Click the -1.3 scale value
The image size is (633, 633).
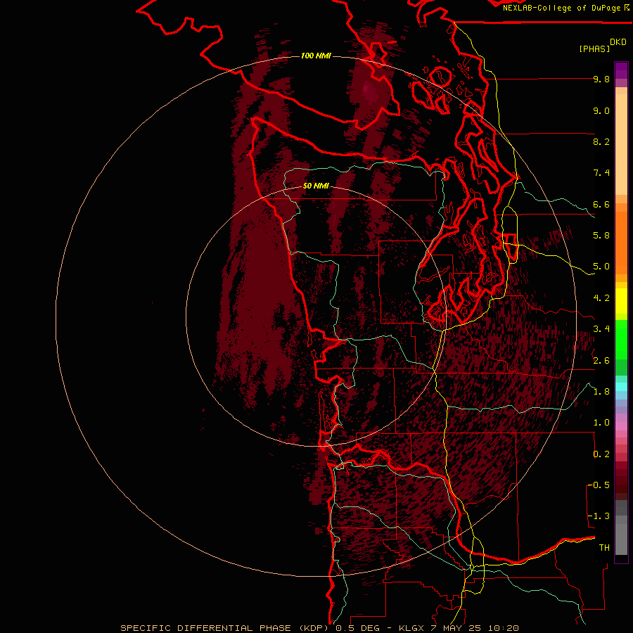coord(600,516)
